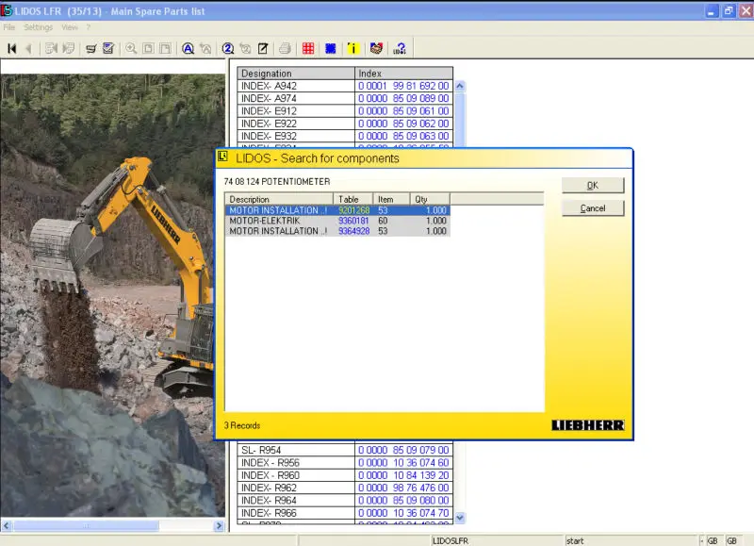
Task: Sort results by Description column header
Action: pos(279,199)
